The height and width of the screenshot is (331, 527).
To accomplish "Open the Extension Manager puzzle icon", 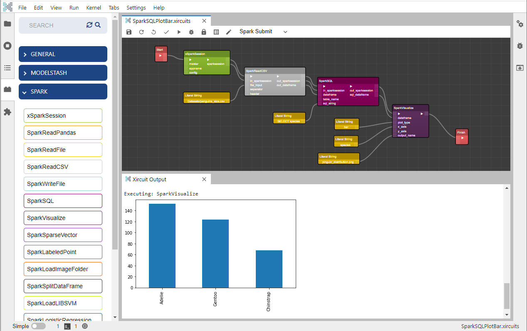I will [x=7, y=112].
